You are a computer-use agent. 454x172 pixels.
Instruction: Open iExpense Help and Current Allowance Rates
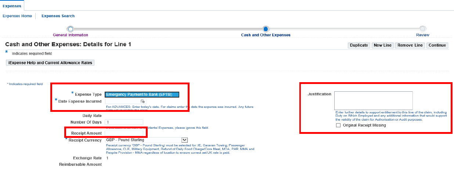pyautogui.click(x=50, y=63)
